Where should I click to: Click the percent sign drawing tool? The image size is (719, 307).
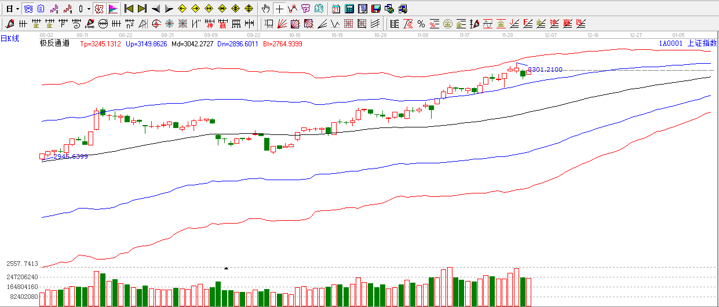[x=421, y=24]
